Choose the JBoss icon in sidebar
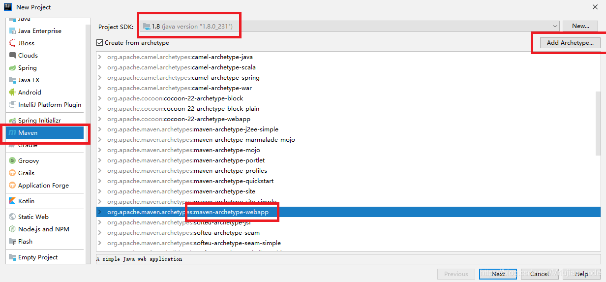 pos(12,43)
